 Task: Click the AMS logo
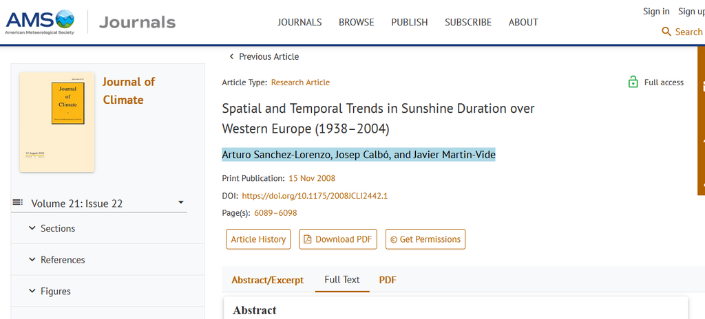(x=39, y=22)
